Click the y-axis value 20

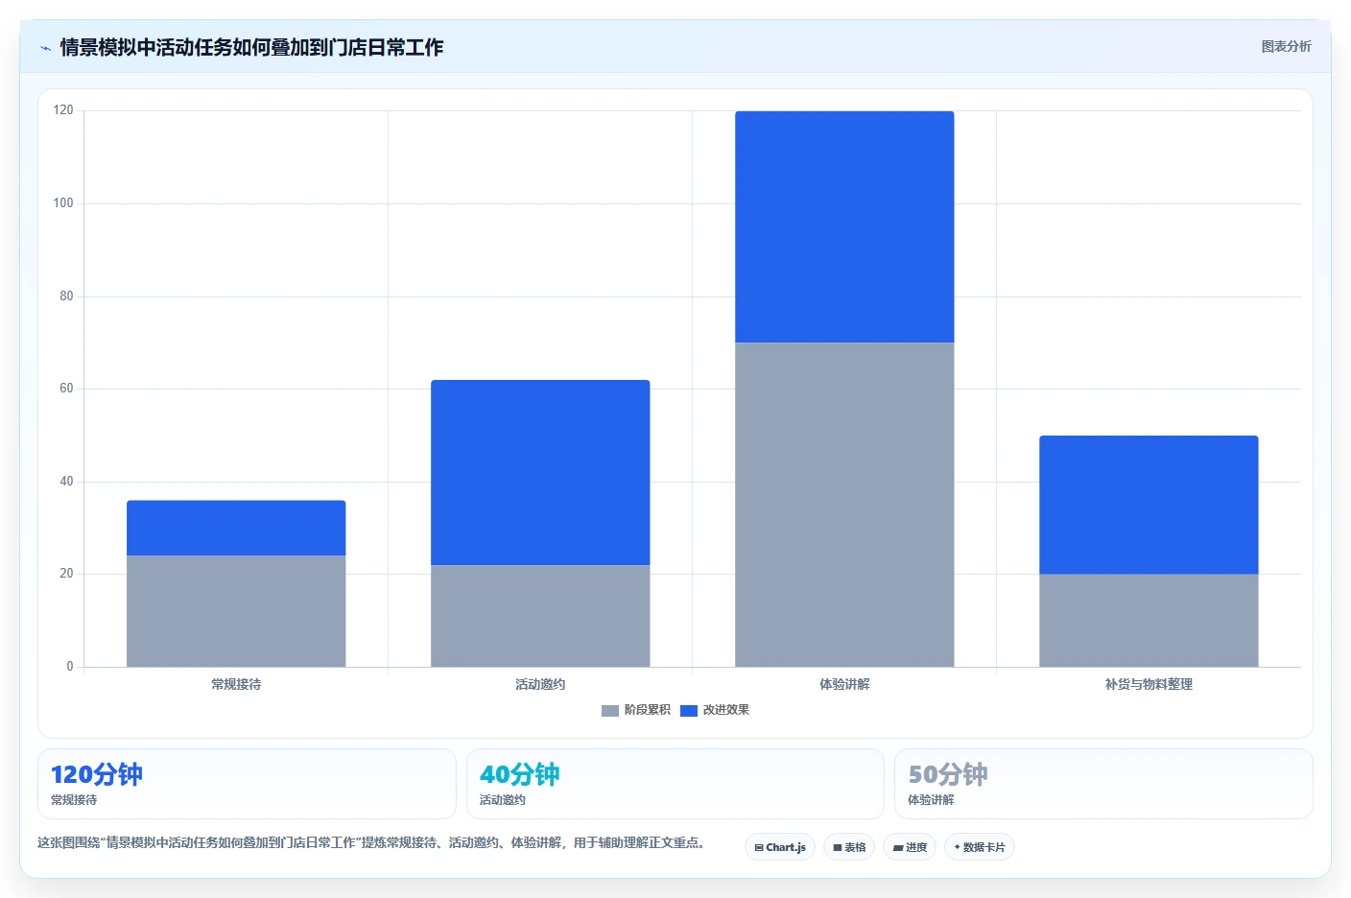[x=66, y=574]
